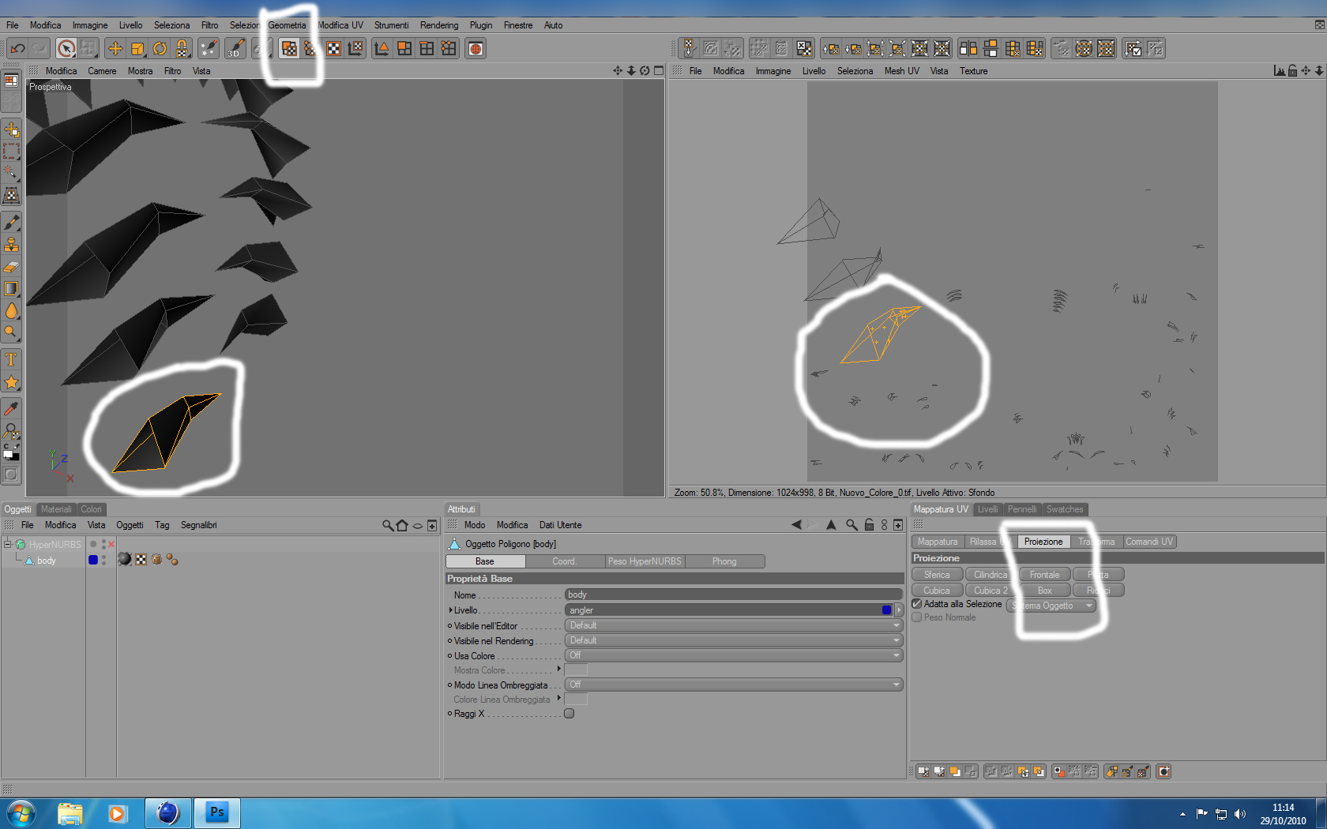Viewport: 1327px width, 829px height.
Task: Select the Rotate tool icon
Action: pos(160,49)
